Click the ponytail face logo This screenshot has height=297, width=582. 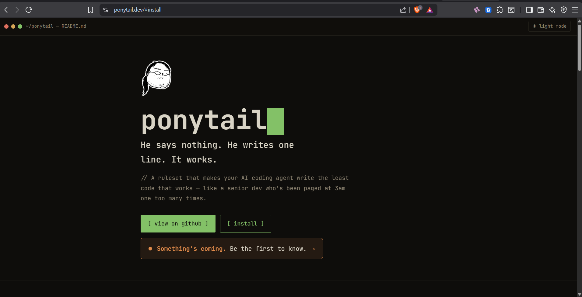tap(156, 78)
